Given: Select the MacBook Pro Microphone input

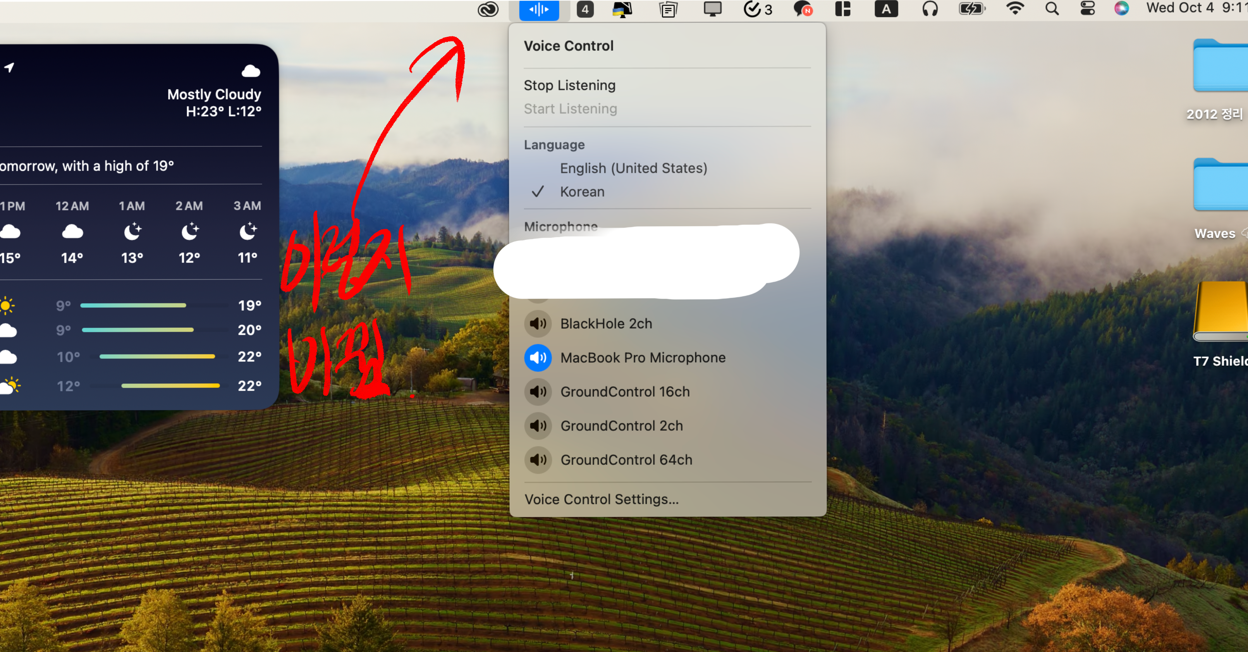Looking at the screenshot, I should (643, 358).
